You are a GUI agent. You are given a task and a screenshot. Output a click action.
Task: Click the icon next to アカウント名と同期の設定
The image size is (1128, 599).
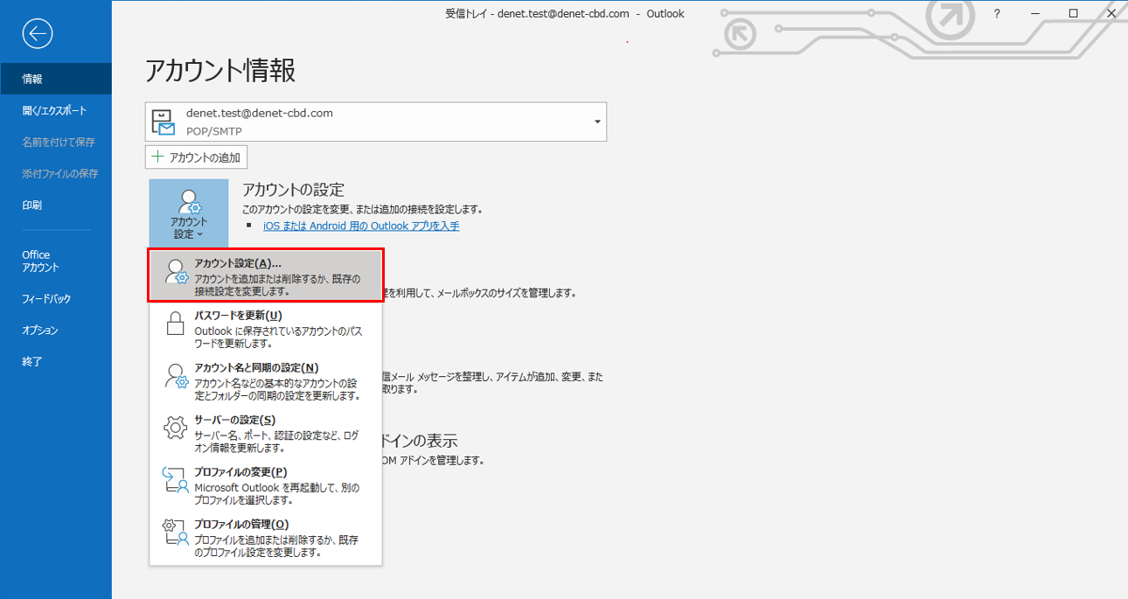[x=177, y=376]
